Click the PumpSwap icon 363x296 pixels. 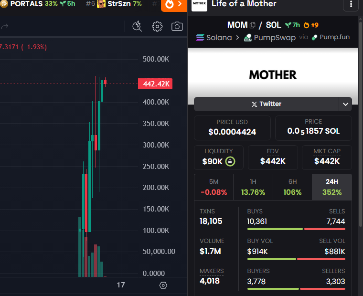click(x=248, y=38)
